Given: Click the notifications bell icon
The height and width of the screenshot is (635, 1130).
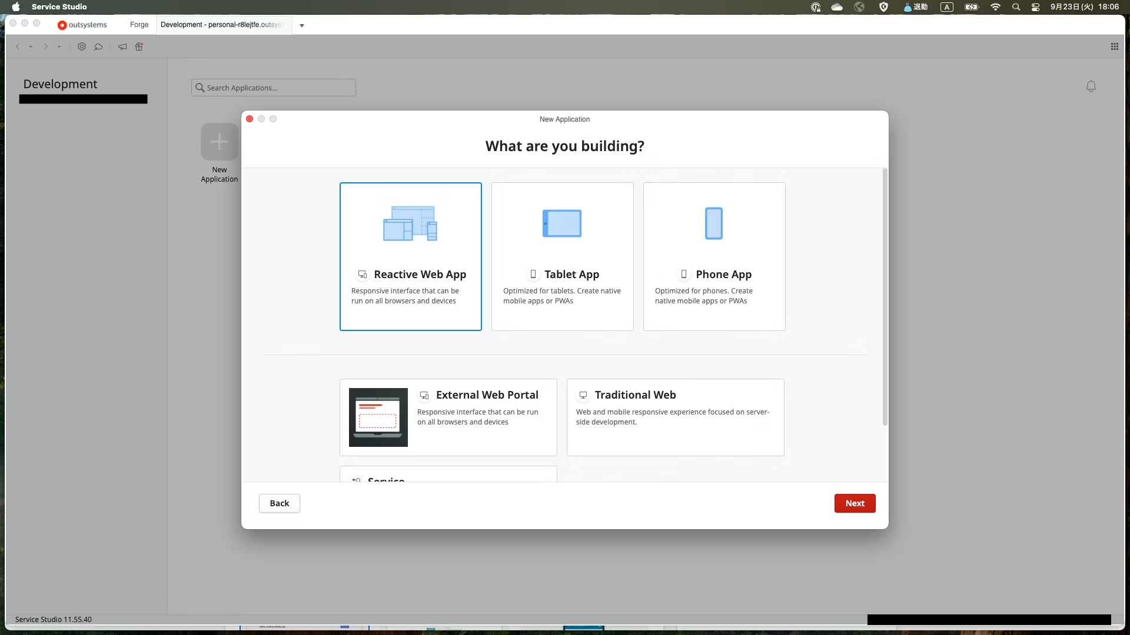Looking at the screenshot, I should point(1091,86).
